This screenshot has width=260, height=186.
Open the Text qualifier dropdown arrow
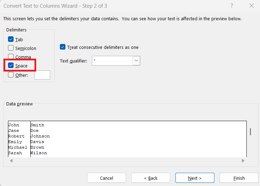[x=136, y=61]
